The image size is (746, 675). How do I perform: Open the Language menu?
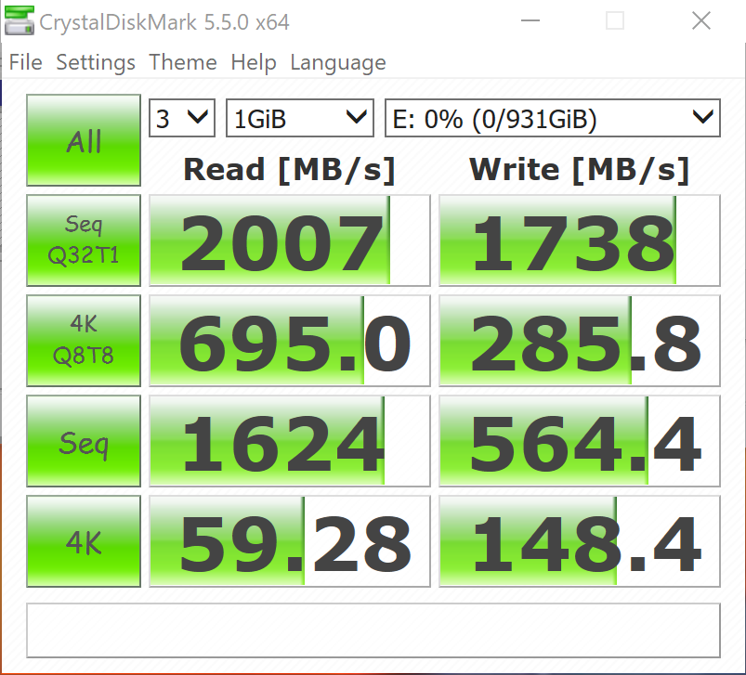click(x=338, y=62)
